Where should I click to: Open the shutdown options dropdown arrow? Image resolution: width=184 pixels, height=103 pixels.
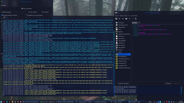pyautogui.click(x=132, y=19)
